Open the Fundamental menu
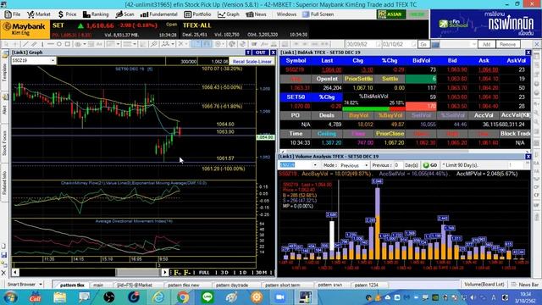This screenshot has height=305, width=542. click(159, 14)
